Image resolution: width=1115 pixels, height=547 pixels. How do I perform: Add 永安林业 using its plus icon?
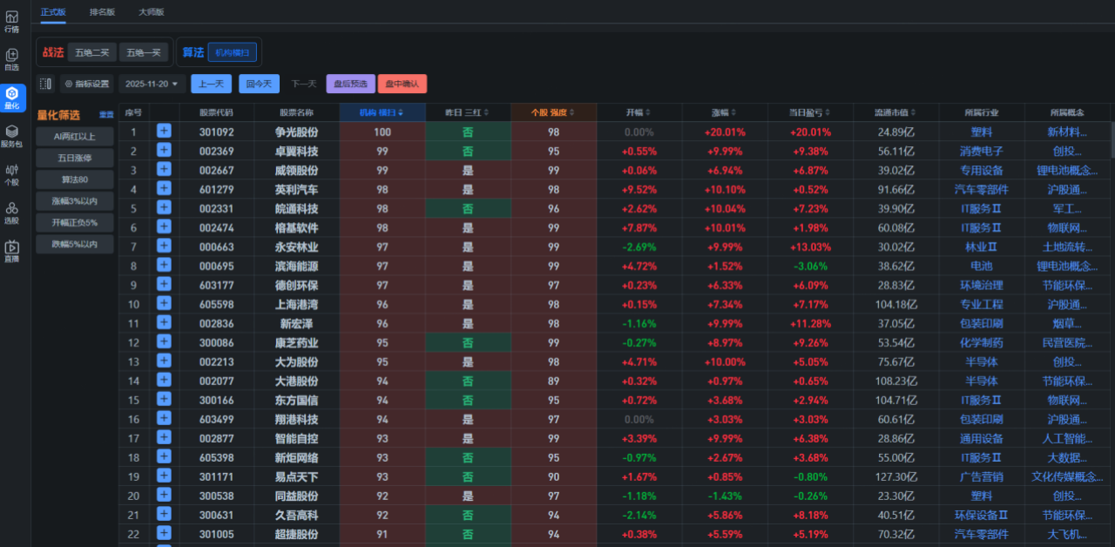coord(164,246)
